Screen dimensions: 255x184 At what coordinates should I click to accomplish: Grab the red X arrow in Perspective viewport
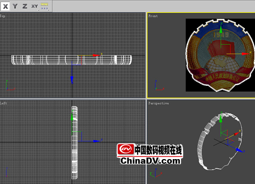click(236, 134)
